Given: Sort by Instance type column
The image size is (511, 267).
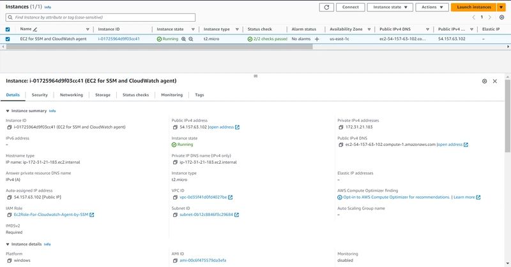Looking at the screenshot, I should (x=237, y=29).
